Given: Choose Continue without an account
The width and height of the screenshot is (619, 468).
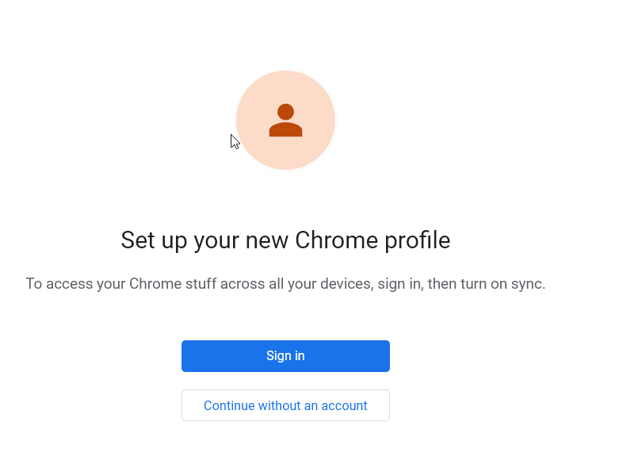Looking at the screenshot, I should (x=285, y=405).
